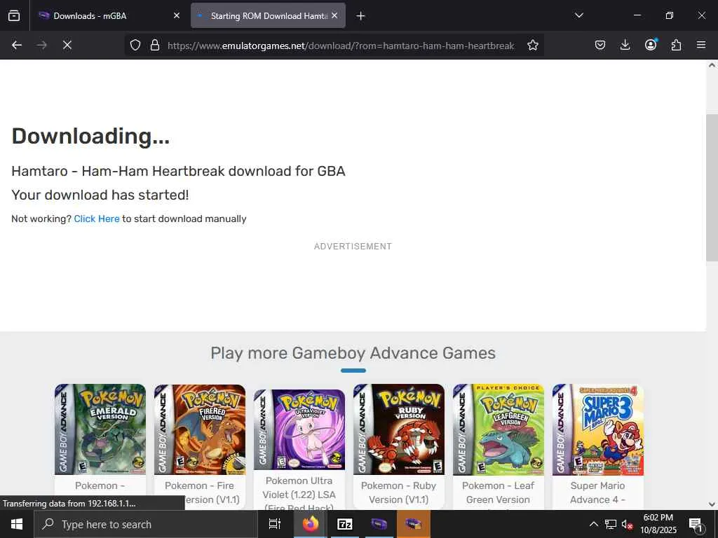Open the first mGBA taskbar icon
Screen dimensions: 718x538
coord(379,524)
